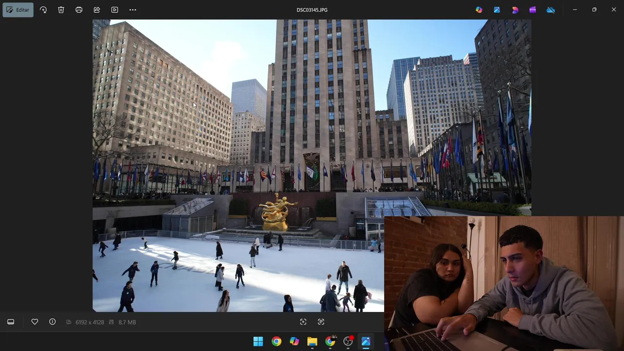
Task: Open the Windows Start menu
Action: 258,341
